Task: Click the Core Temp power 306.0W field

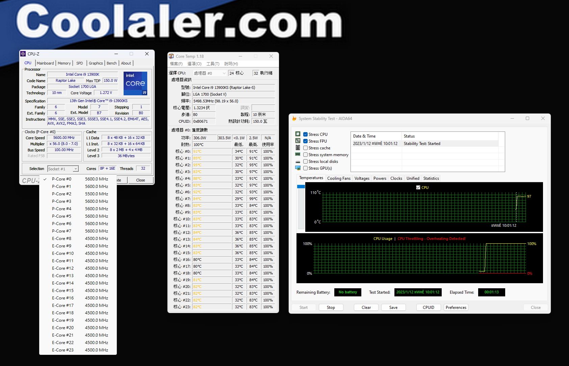Action: click(x=205, y=138)
